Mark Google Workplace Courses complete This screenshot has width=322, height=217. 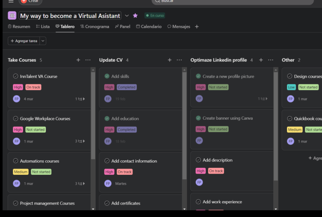point(16,119)
